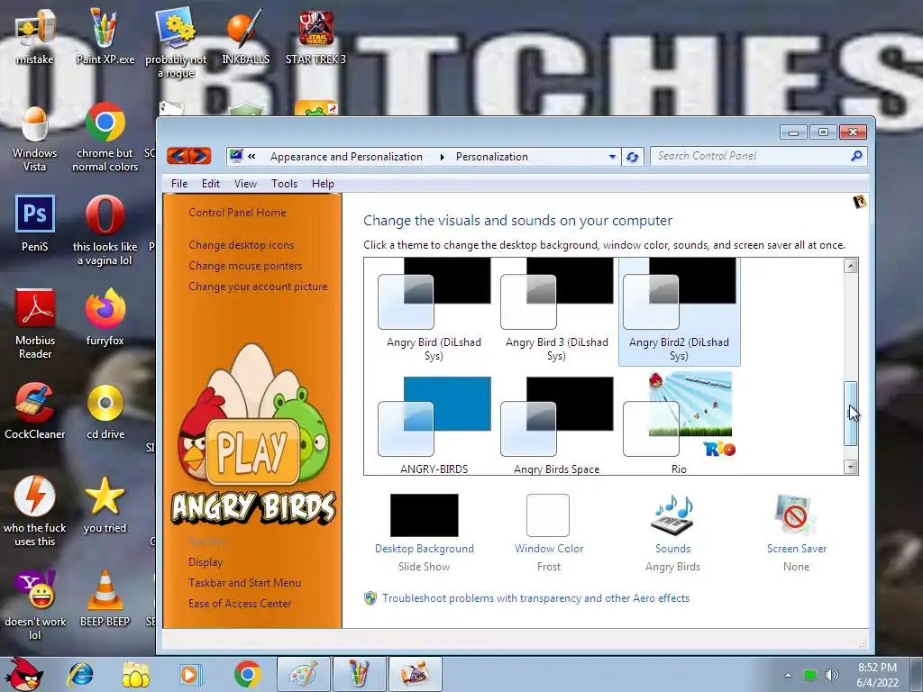Click the double chevron in address bar

[252, 156]
